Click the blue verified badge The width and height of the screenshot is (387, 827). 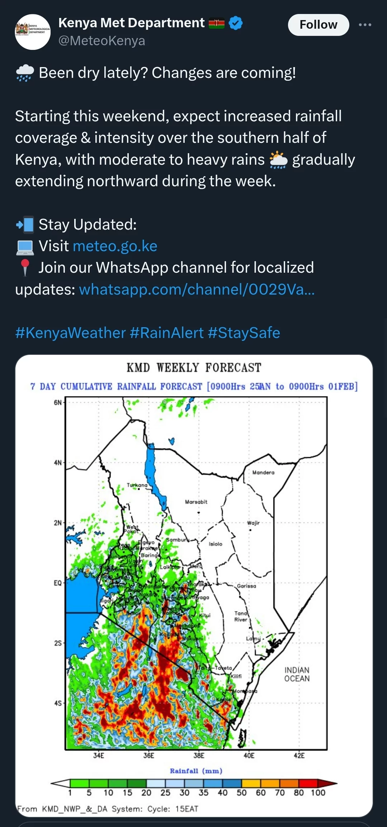point(236,23)
